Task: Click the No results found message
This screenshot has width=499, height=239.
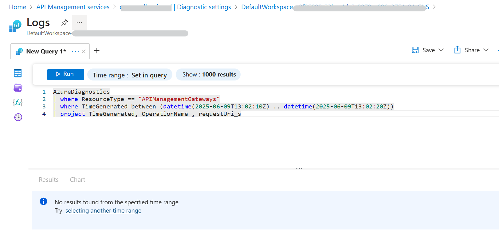Action: (x=116, y=202)
